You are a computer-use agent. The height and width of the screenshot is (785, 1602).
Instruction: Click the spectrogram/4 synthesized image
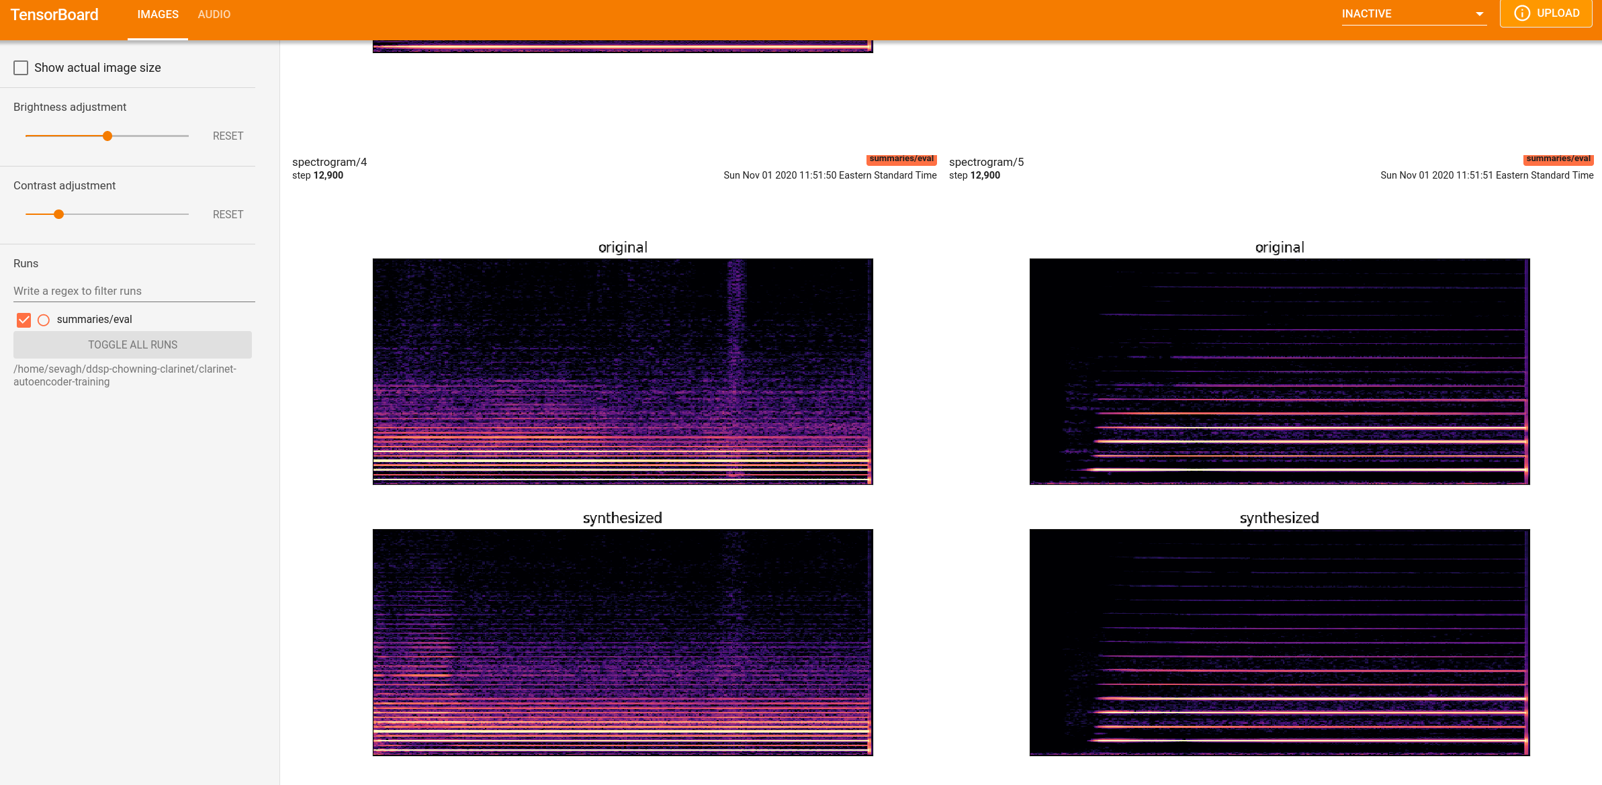(x=623, y=642)
